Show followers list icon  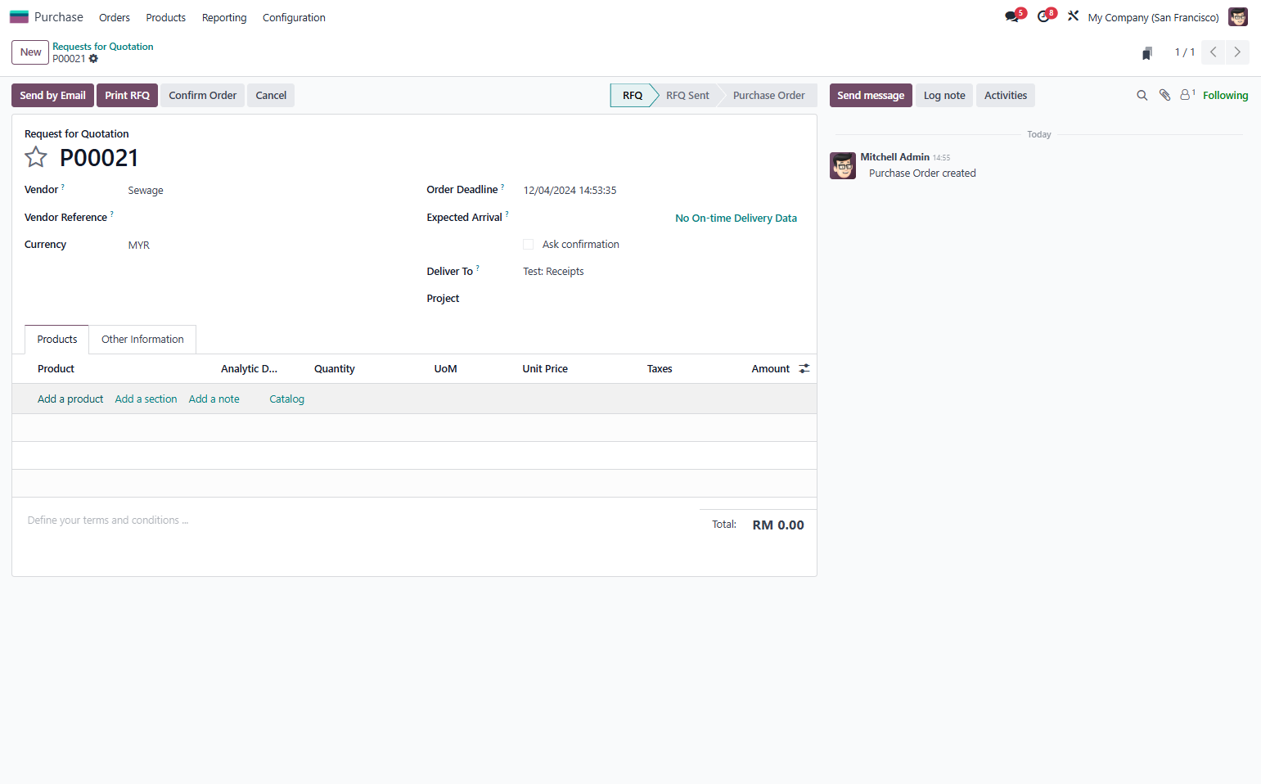click(1187, 95)
